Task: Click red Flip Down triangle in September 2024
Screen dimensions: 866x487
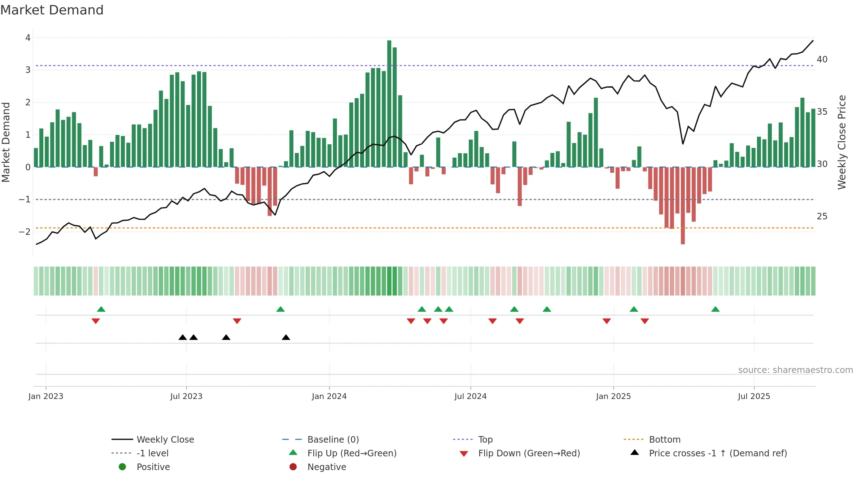Action: click(x=520, y=321)
